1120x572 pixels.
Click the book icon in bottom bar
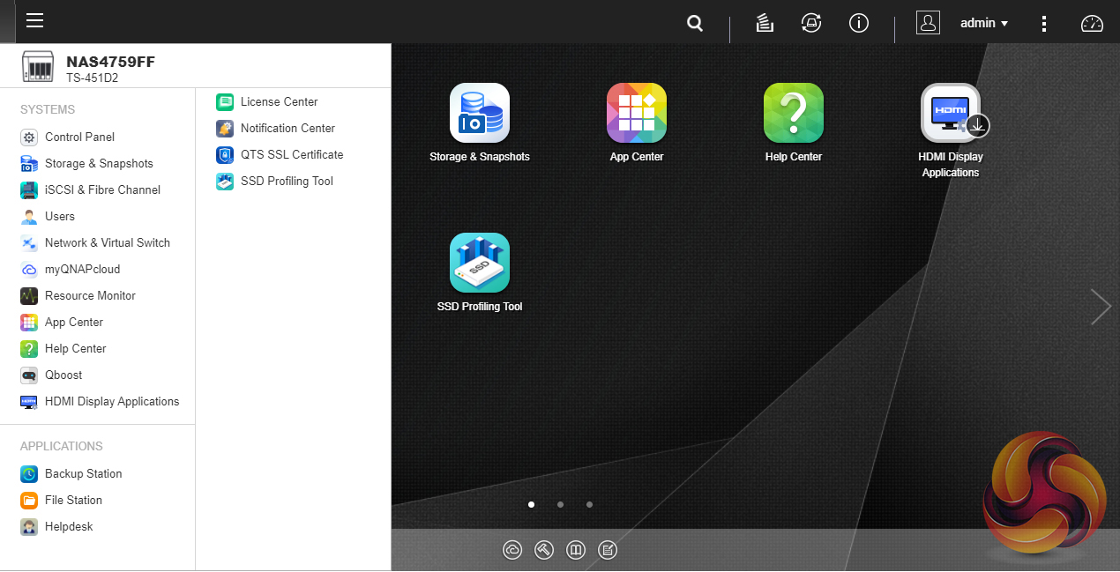coord(576,550)
